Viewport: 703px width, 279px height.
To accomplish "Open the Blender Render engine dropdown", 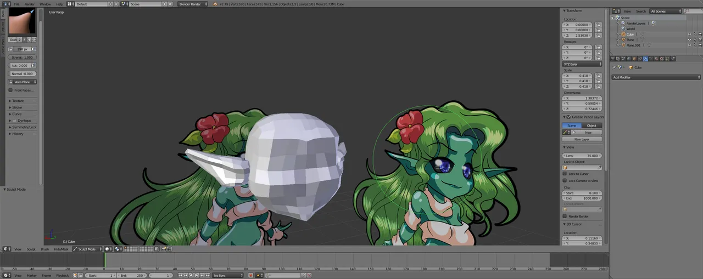I will point(193,4).
